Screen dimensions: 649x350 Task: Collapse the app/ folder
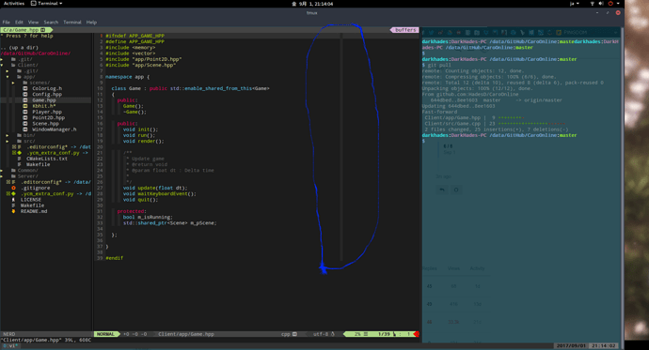pyautogui.click(x=8, y=77)
